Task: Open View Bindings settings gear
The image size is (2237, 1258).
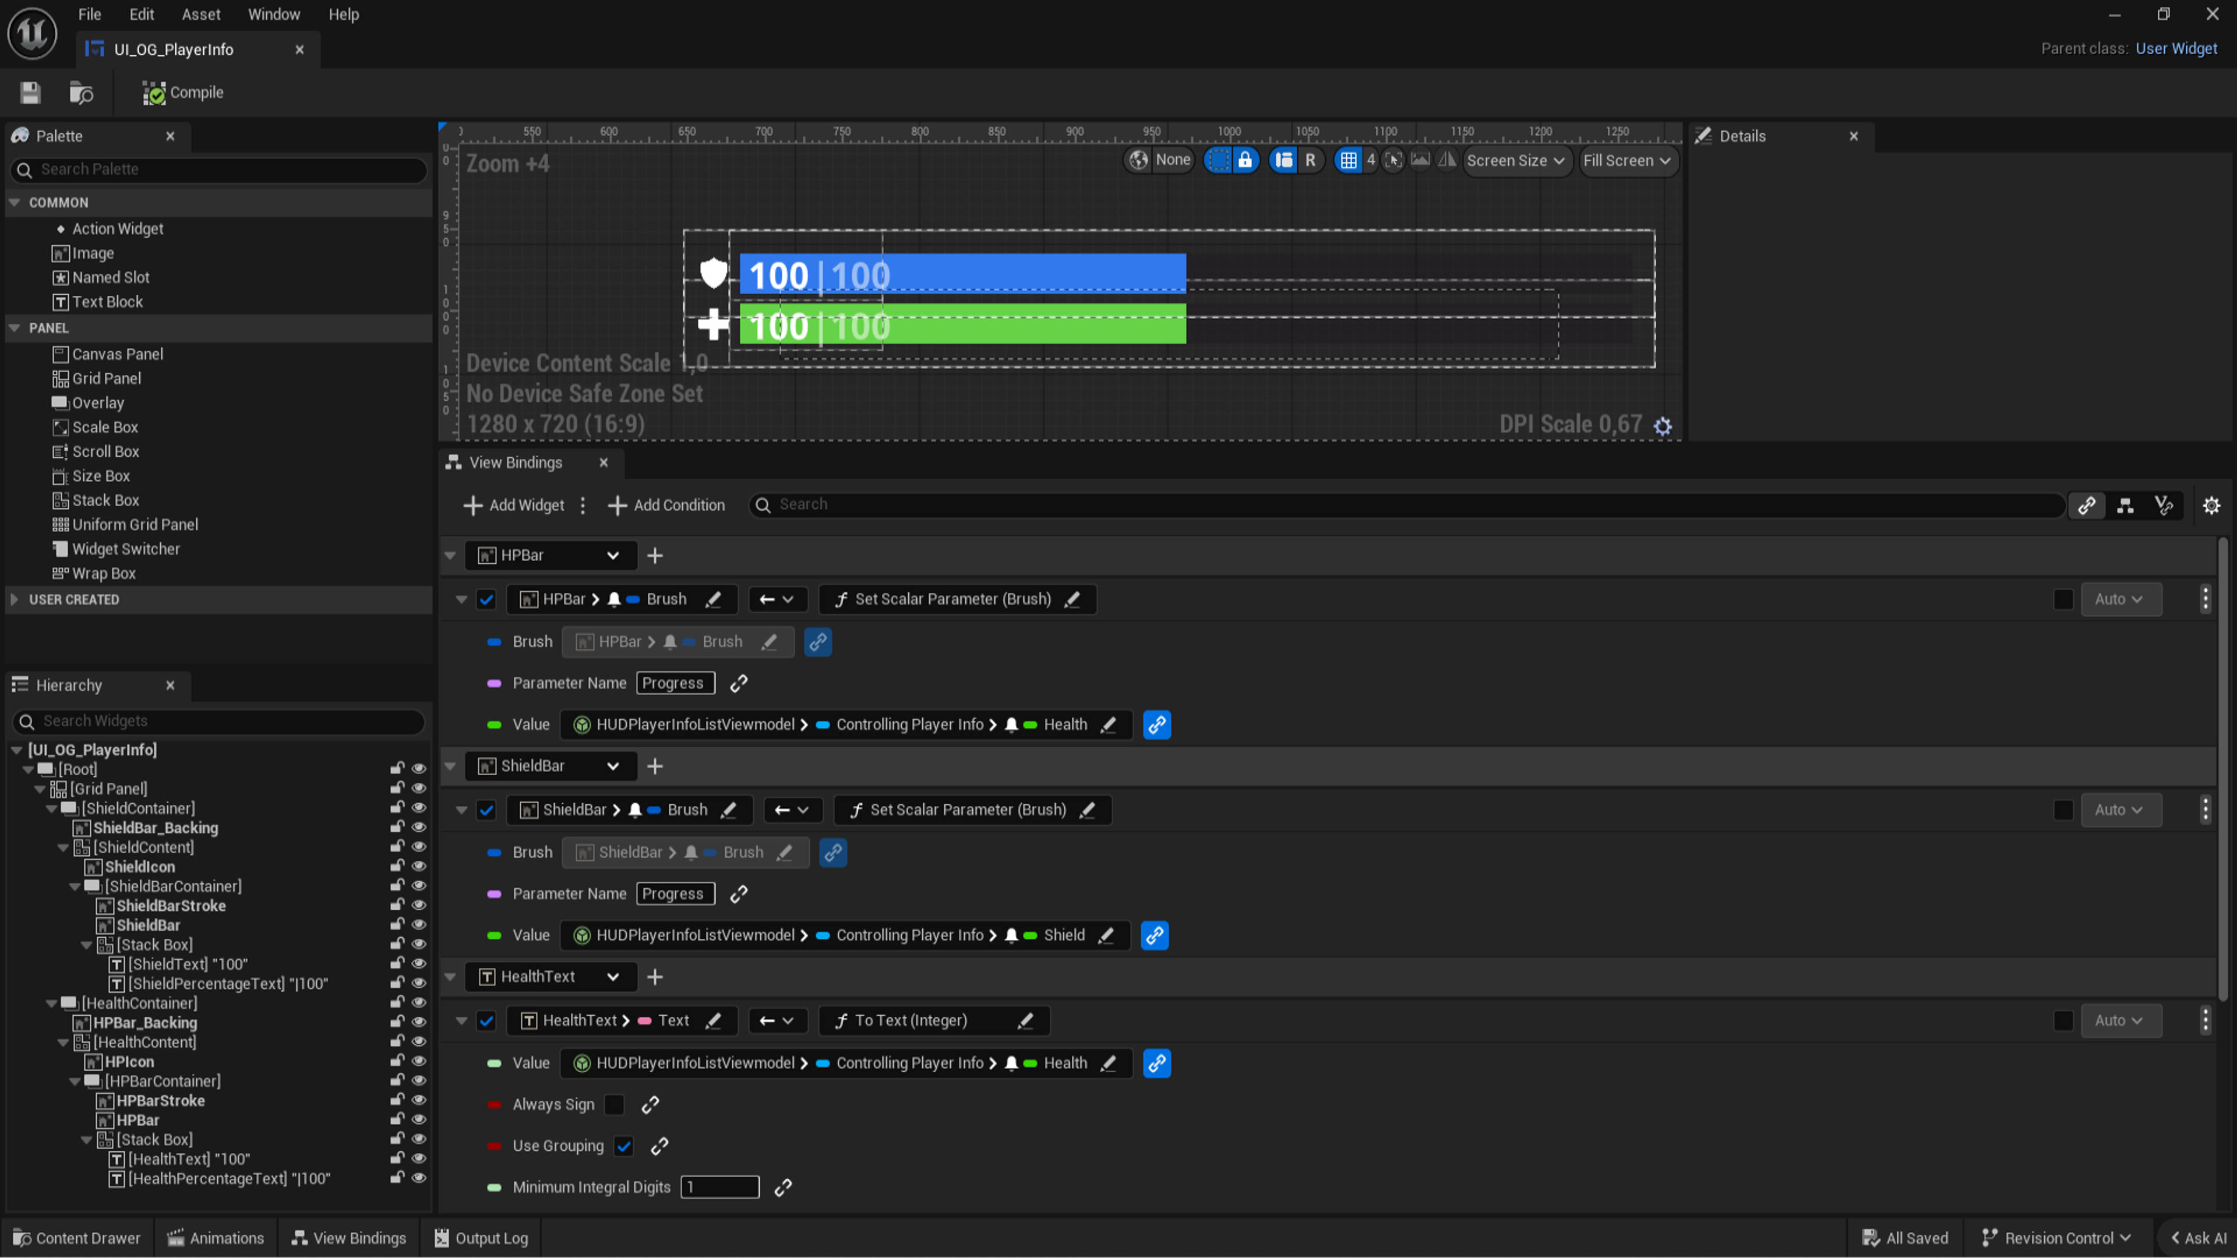Action: [x=2211, y=506]
